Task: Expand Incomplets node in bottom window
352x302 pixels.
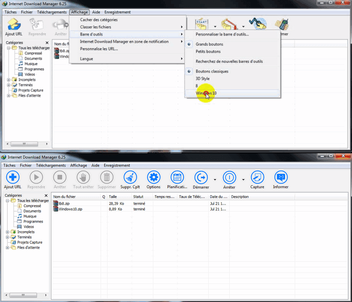Action: coord(8,232)
